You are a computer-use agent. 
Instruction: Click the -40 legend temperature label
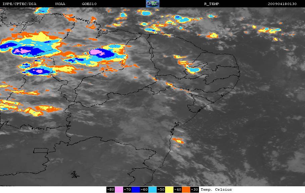click(177, 190)
